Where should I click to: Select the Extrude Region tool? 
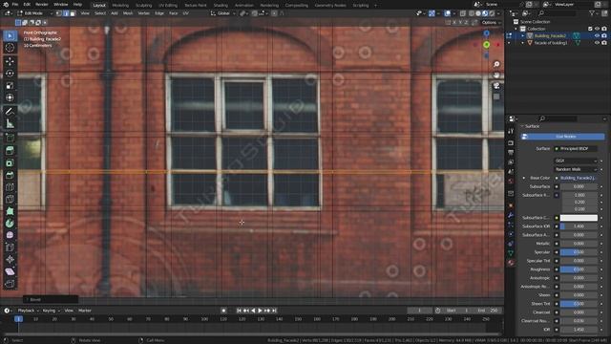click(10, 151)
